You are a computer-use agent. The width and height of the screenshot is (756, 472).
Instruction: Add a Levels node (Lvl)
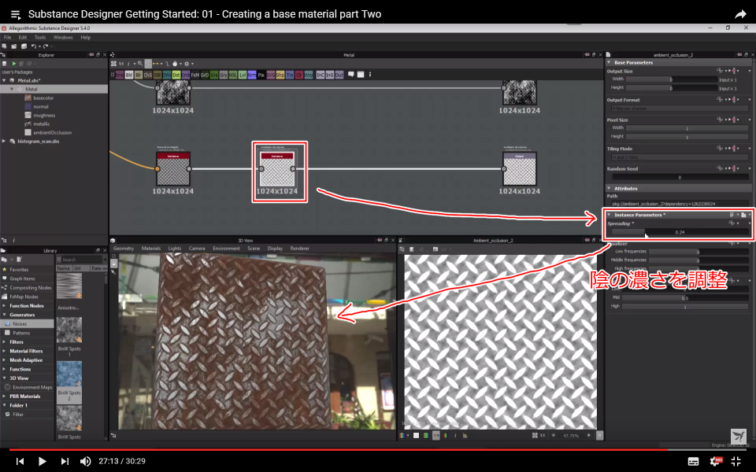242,76
